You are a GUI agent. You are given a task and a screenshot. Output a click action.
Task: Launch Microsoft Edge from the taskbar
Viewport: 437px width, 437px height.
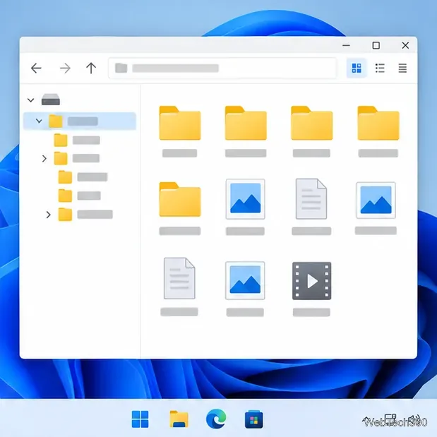tap(216, 419)
